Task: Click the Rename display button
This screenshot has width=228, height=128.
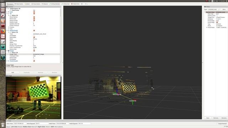Action: point(55,73)
